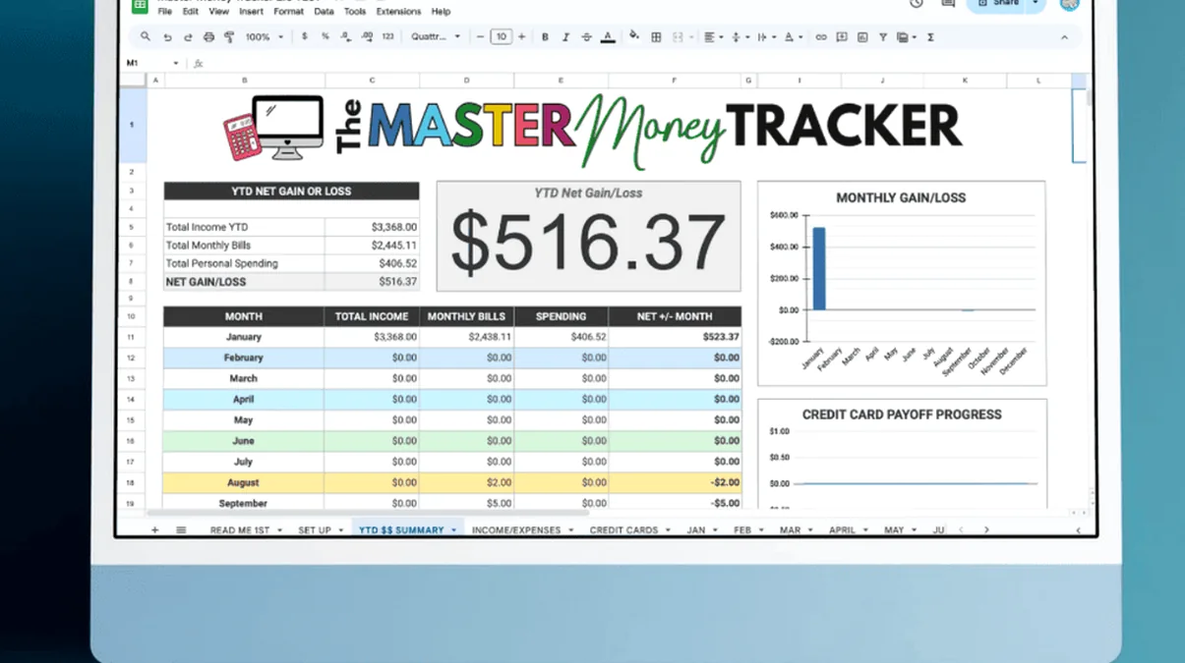This screenshot has height=663, width=1185.
Task: Switch to the CREDIT CARDS sheet tab
Action: click(x=623, y=530)
